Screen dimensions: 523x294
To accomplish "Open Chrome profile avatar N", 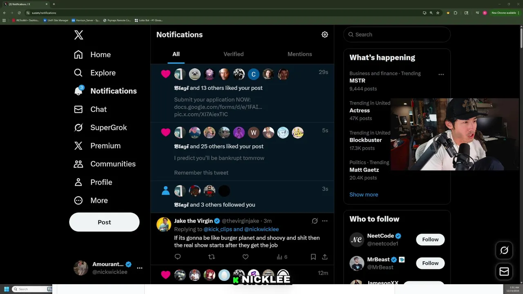I will click(485, 13).
